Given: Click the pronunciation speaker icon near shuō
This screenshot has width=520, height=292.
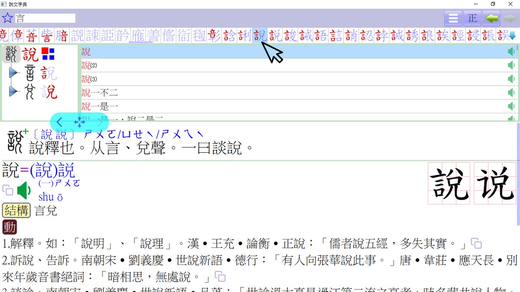Looking at the screenshot, I should [23, 190].
